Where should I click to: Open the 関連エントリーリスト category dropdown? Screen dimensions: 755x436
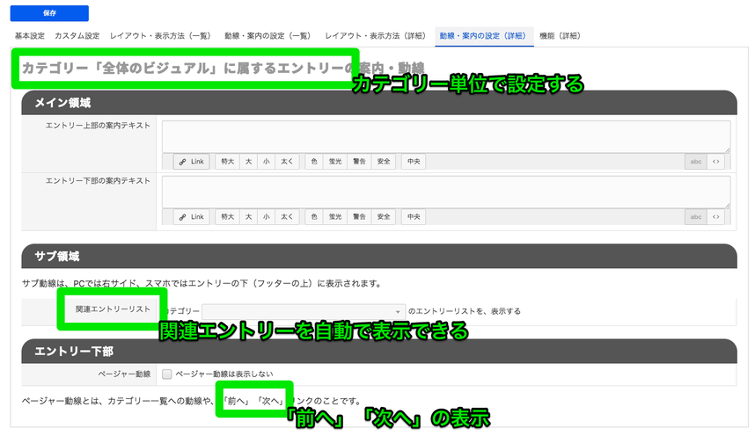(x=304, y=311)
